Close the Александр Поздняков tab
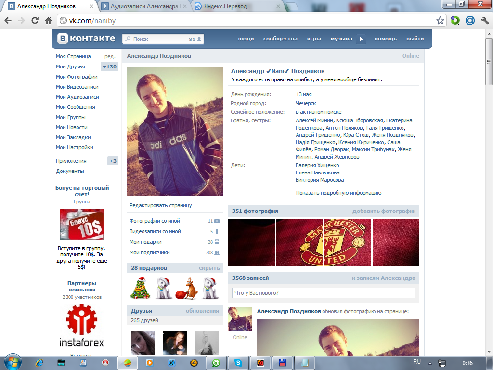 click(91, 6)
